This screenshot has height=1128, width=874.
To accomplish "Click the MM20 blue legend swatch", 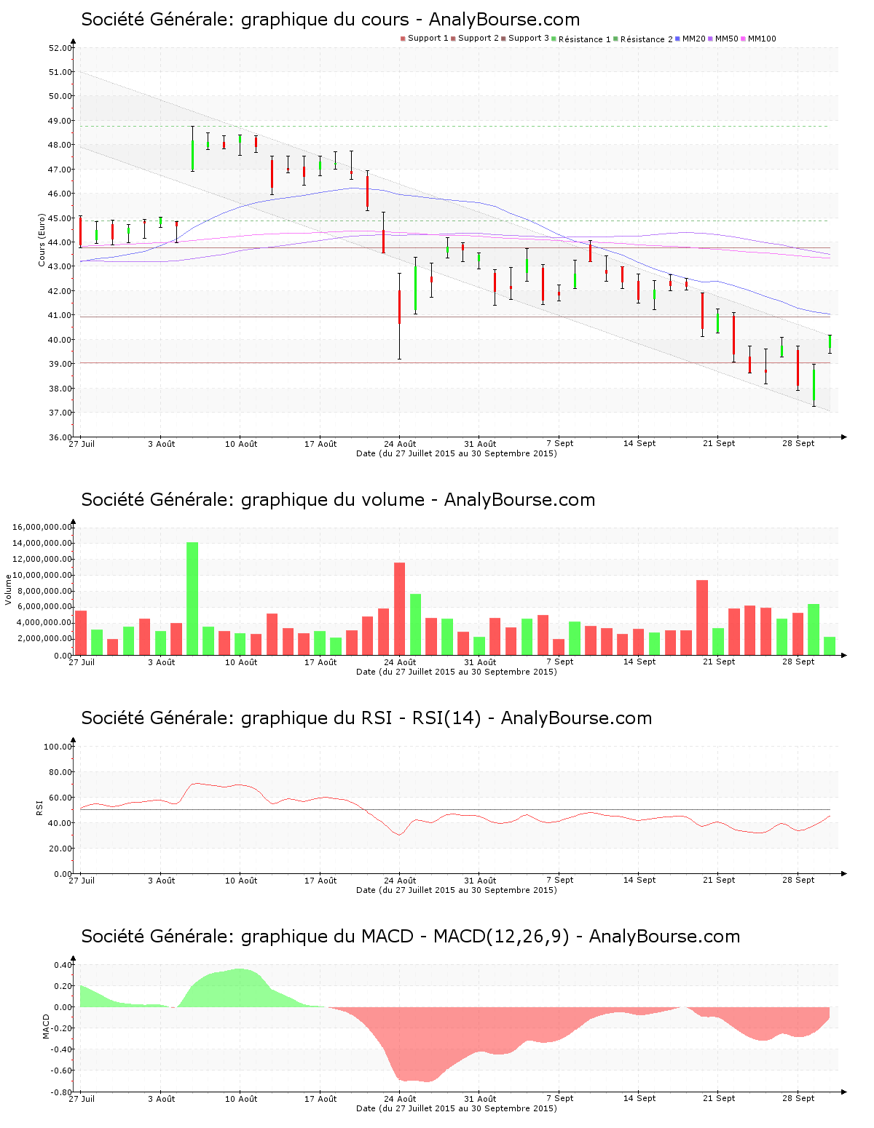I will (x=677, y=39).
